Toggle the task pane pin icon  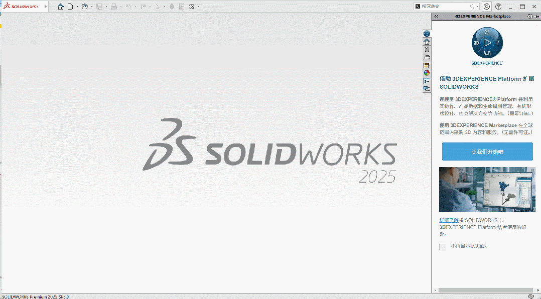537,17
